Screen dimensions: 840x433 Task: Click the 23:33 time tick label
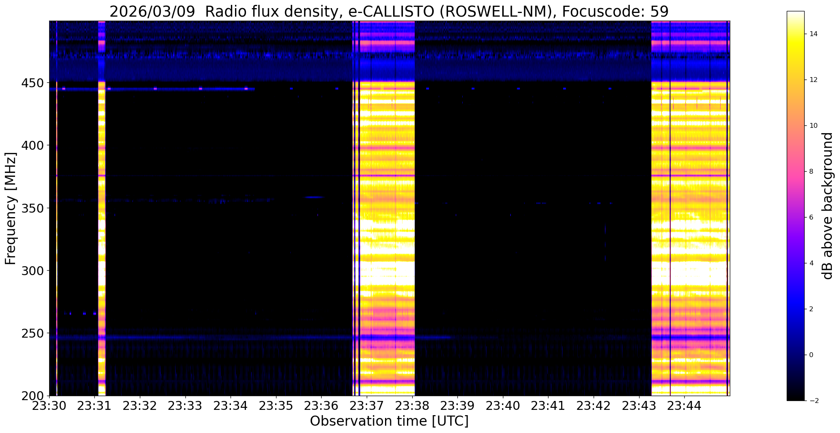[185, 405]
